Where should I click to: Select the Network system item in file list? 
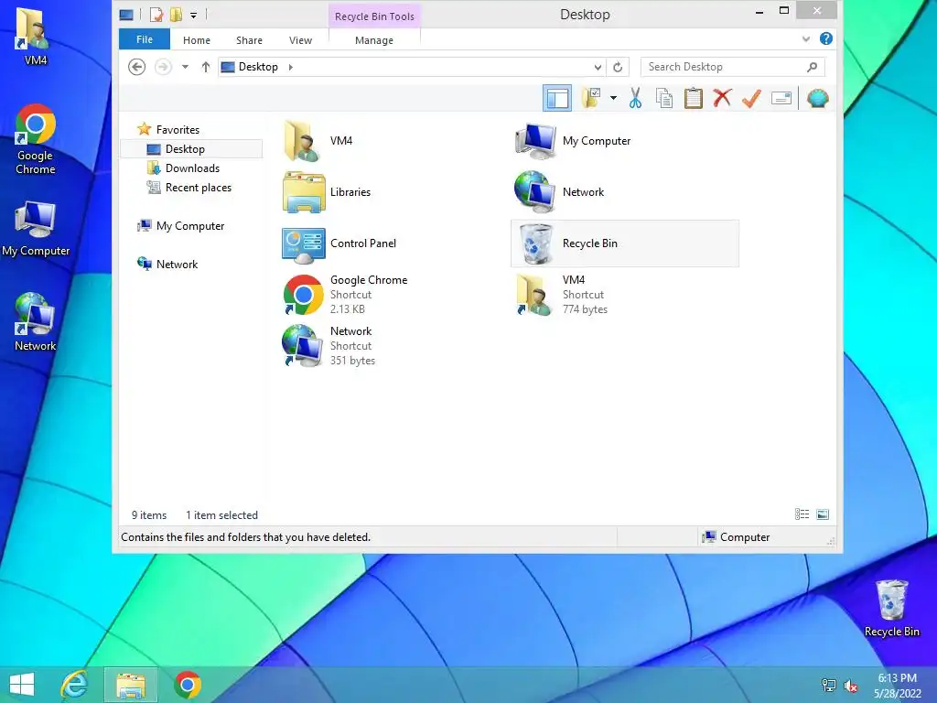559,192
